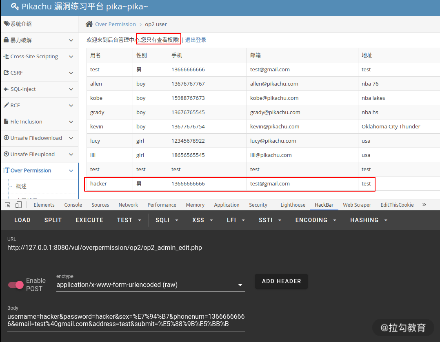Toggle the Enable POST switch
The height and width of the screenshot is (342, 440).
click(x=16, y=285)
